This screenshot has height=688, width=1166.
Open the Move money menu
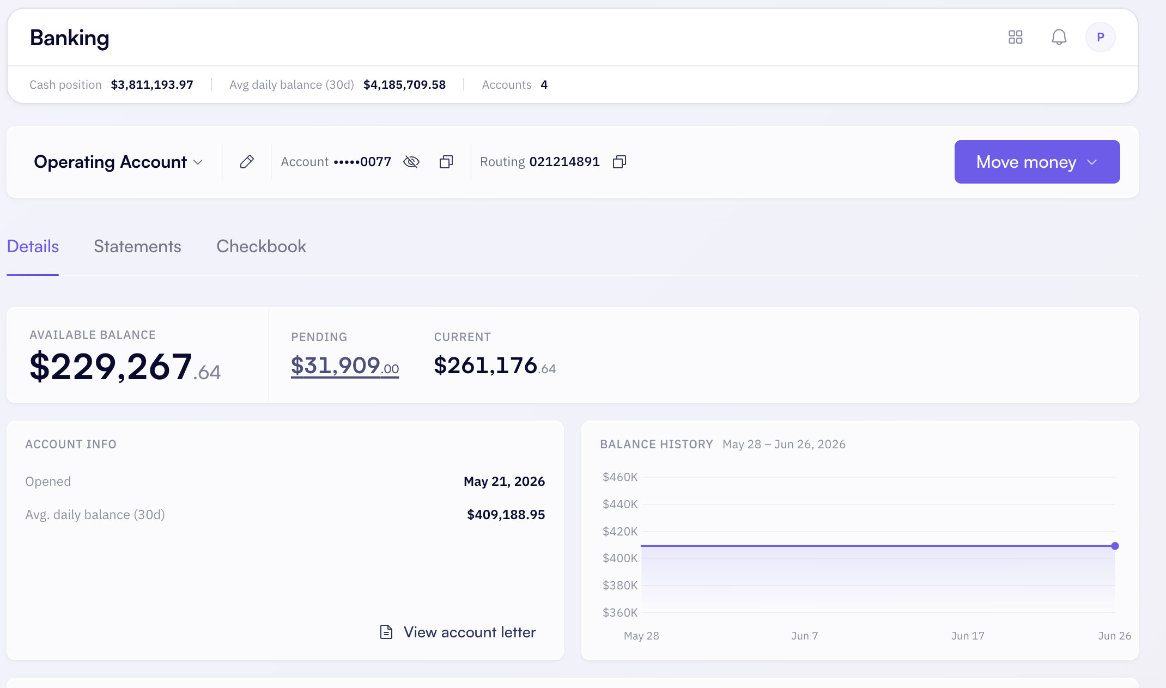[x=1037, y=162]
